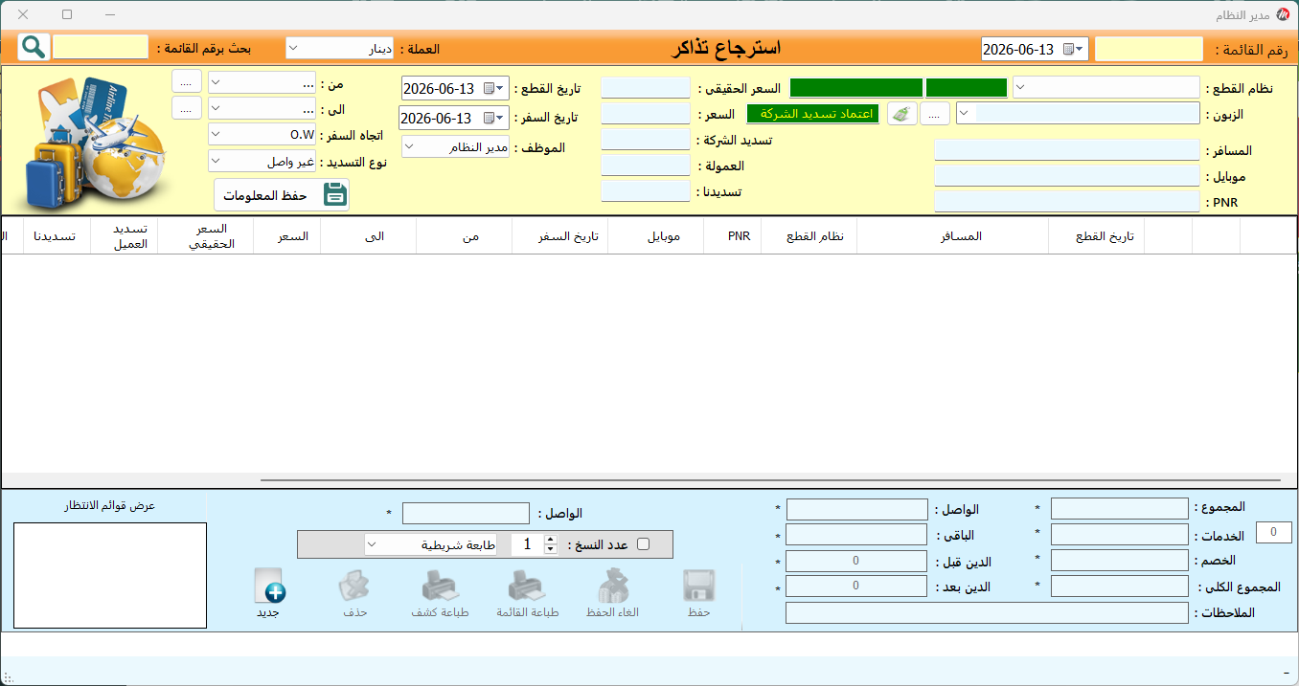Viewport: 1299px width, 686px height.
Task: Click the الملاحظات notes field
Action: pyautogui.click(x=987, y=612)
